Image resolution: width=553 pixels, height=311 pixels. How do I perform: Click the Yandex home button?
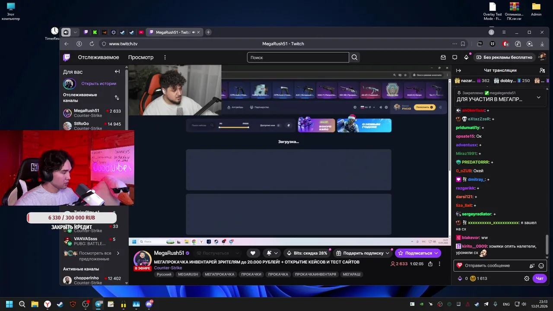(79, 44)
